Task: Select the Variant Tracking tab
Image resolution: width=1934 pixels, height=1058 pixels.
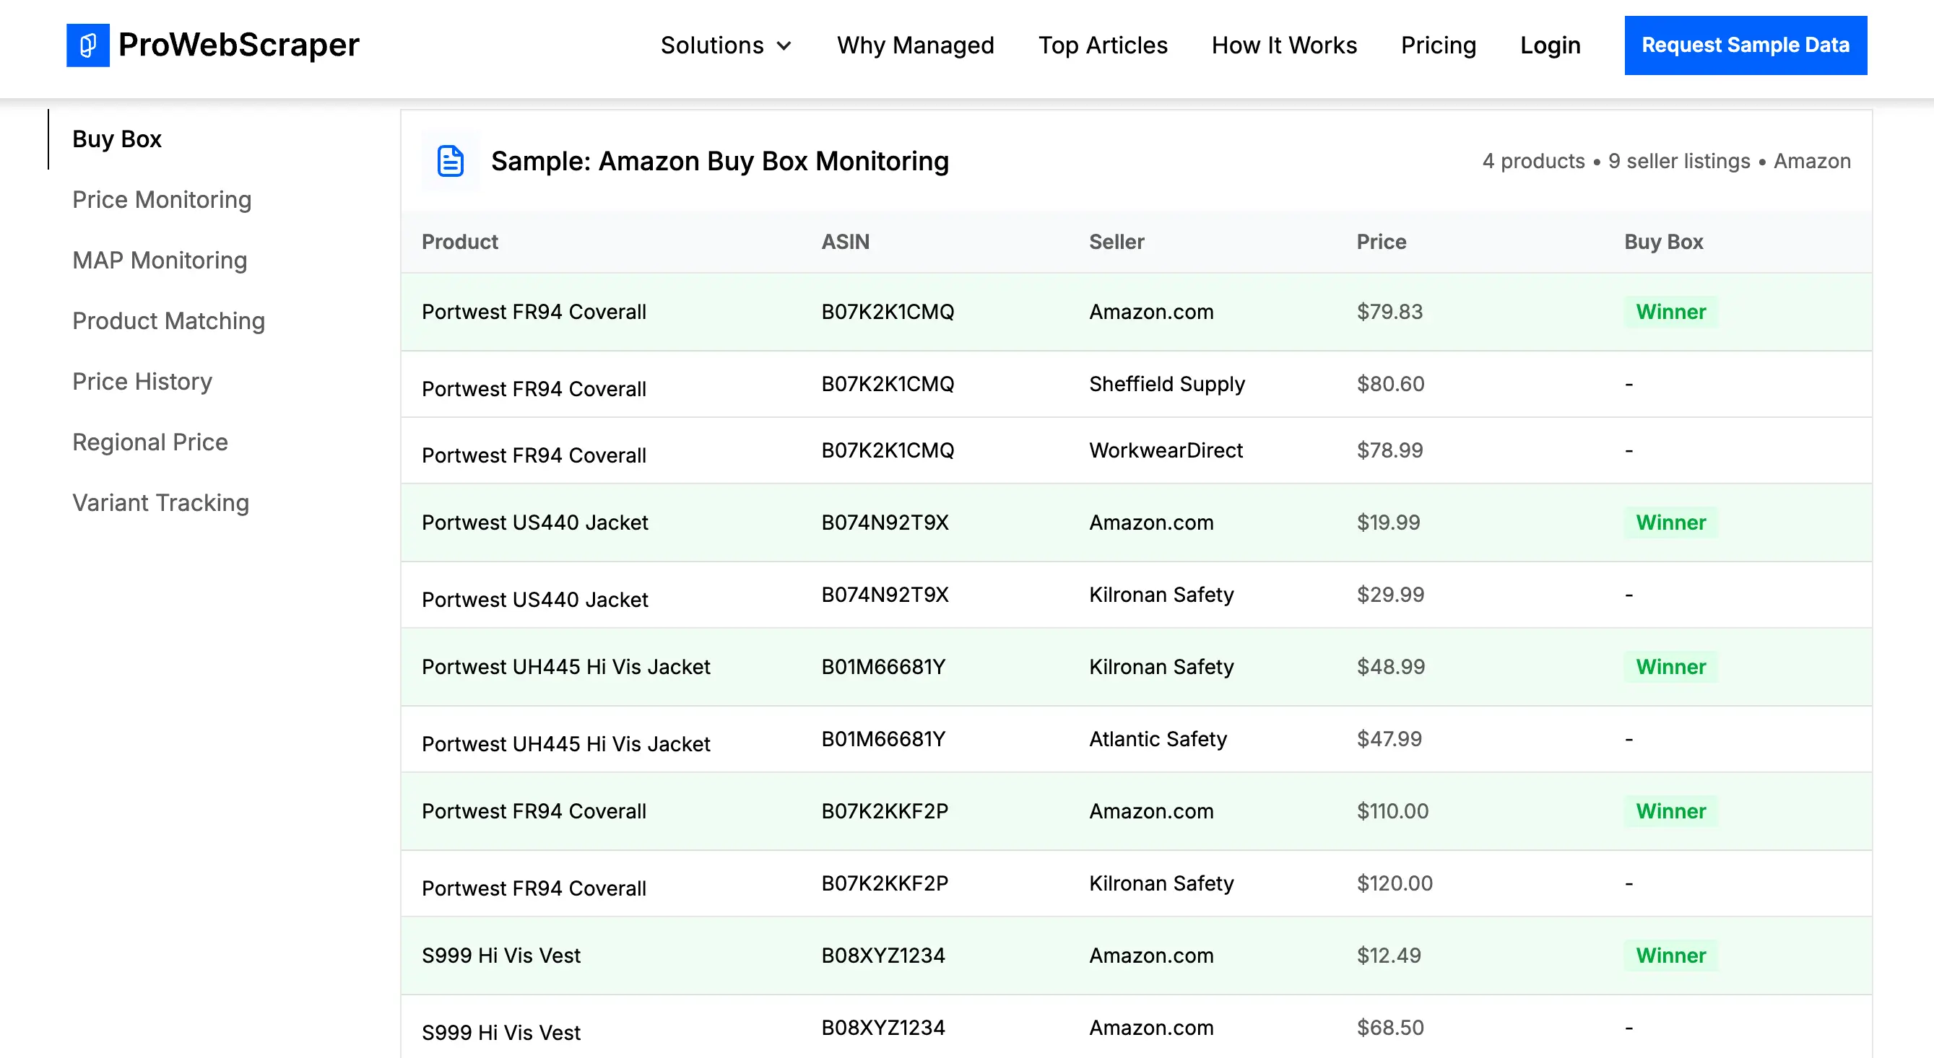Action: click(x=160, y=503)
